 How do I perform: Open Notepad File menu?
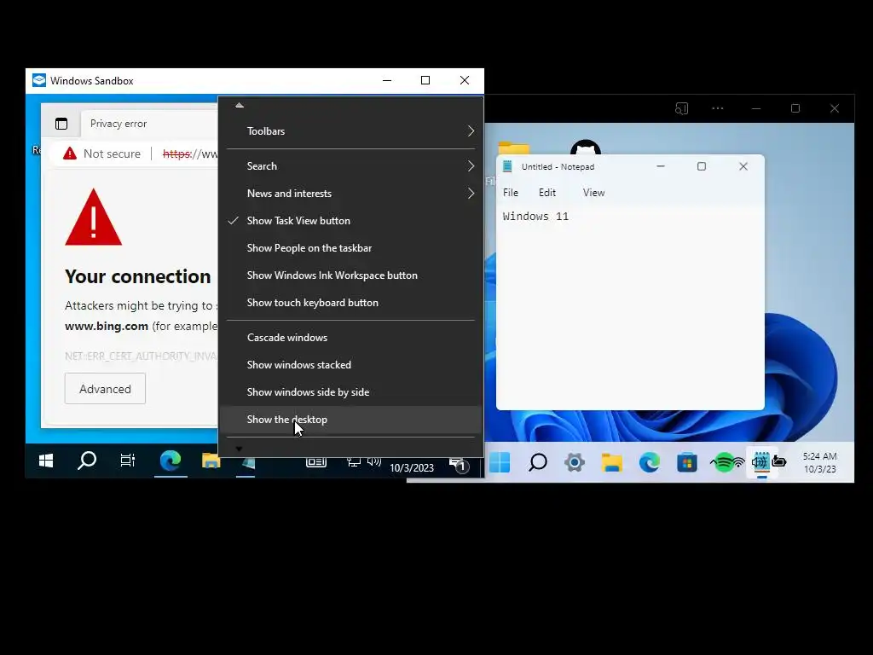point(511,192)
